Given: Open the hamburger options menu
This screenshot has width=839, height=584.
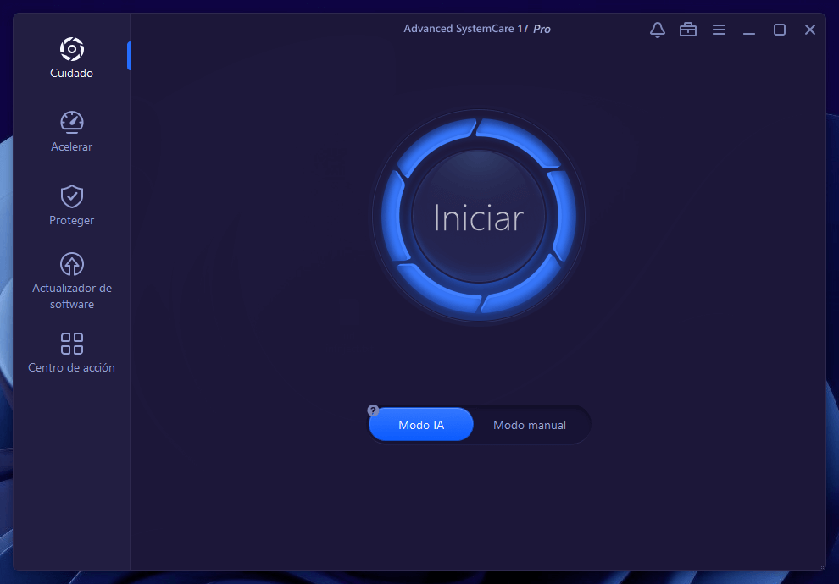Looking at the screenshot, I should 720,30.
